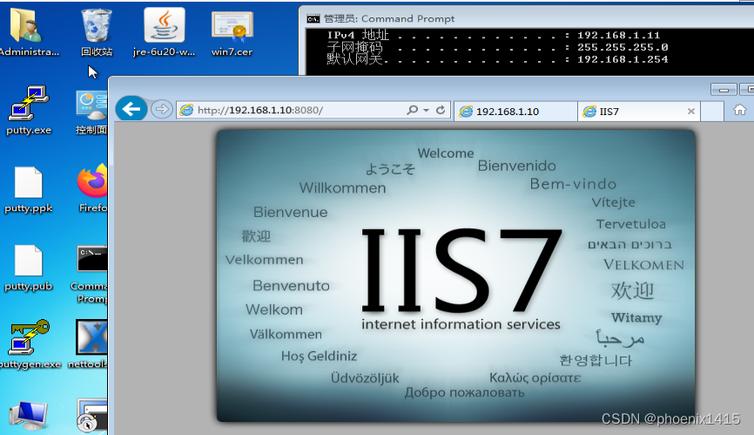Open the Control Panel (控制面板) desktop icon
This screenshot has height=435, width=754.
click(91, 112)
